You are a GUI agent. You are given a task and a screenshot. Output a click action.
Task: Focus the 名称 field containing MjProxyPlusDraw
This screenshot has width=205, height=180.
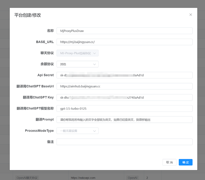tap(124, 31)
